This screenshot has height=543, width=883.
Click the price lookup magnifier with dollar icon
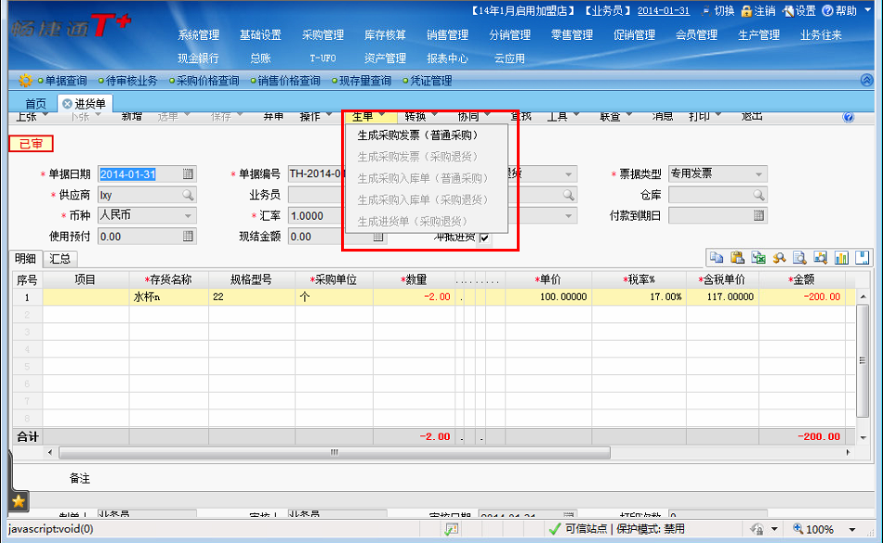[x=779, y=257]
